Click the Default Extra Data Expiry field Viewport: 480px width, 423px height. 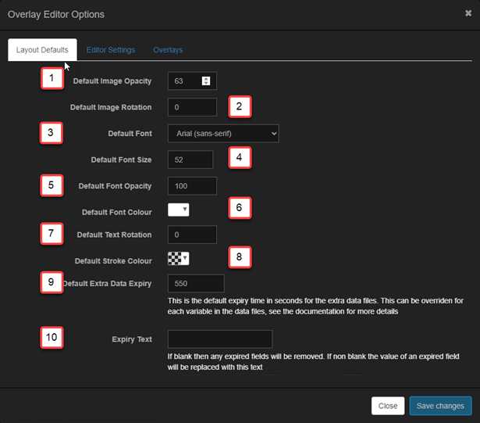[196, 283]
